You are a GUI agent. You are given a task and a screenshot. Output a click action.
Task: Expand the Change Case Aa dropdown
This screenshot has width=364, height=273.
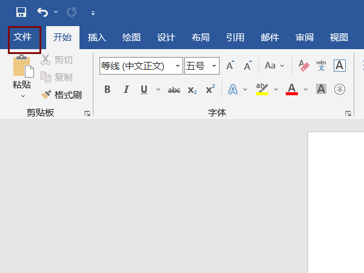[x=273, y=66]
